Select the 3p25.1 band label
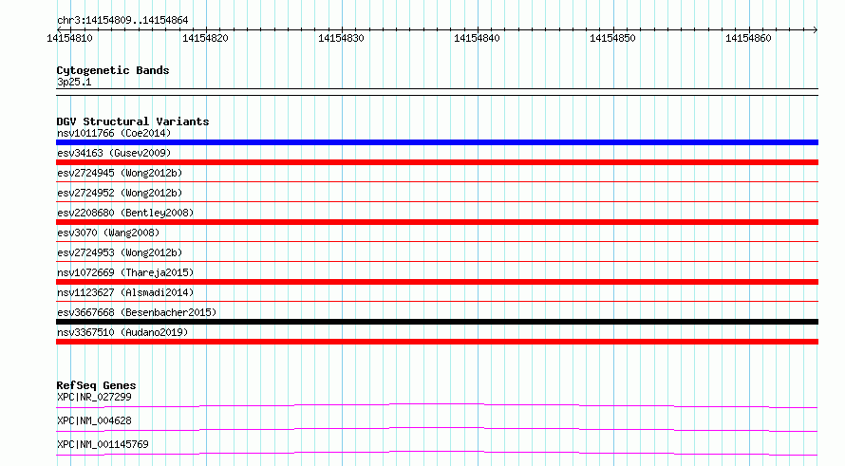The image size is (845, 466). pyautogui.click(x=74, y=82)
